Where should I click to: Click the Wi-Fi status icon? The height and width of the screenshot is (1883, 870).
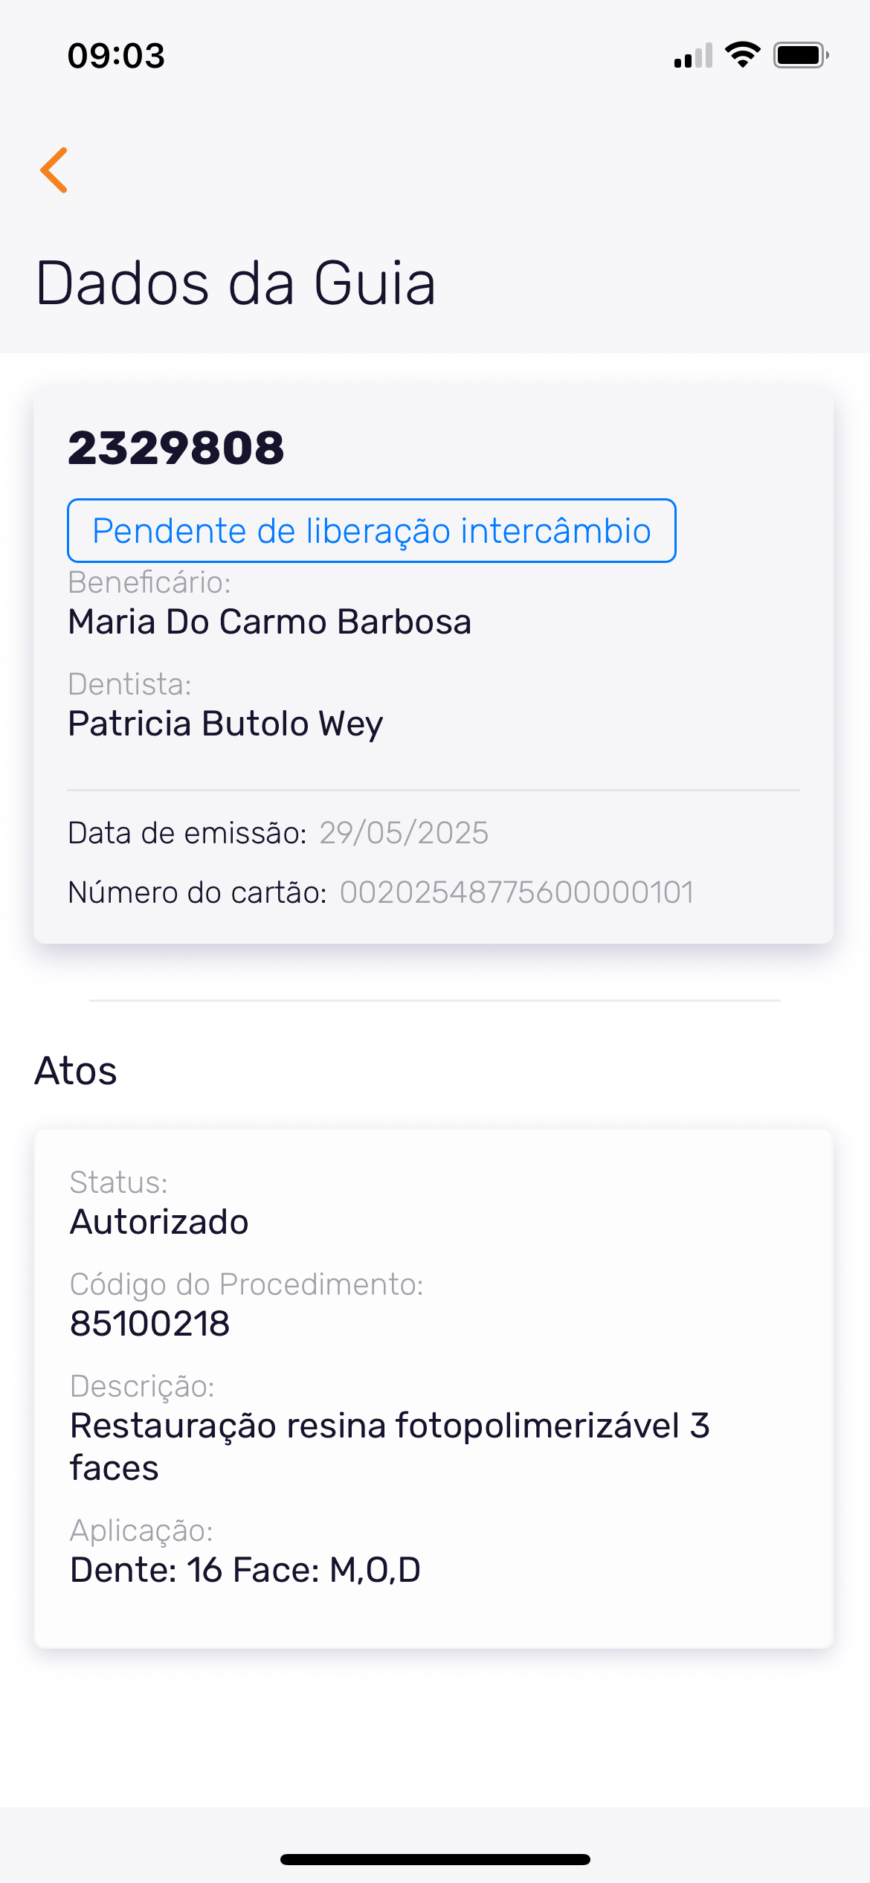742,55
